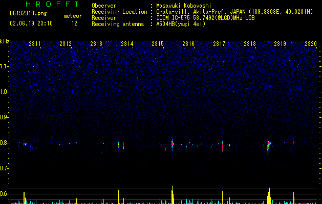Click the Receiving Location label
Viewport: 322px width, 204px height.
119,12
